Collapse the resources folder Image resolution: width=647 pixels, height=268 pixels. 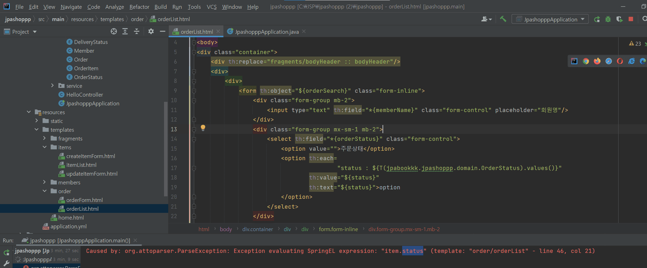(x=29, y=112)
